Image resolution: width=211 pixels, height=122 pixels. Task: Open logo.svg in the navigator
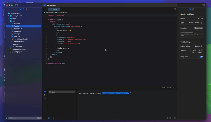[17, 36]
